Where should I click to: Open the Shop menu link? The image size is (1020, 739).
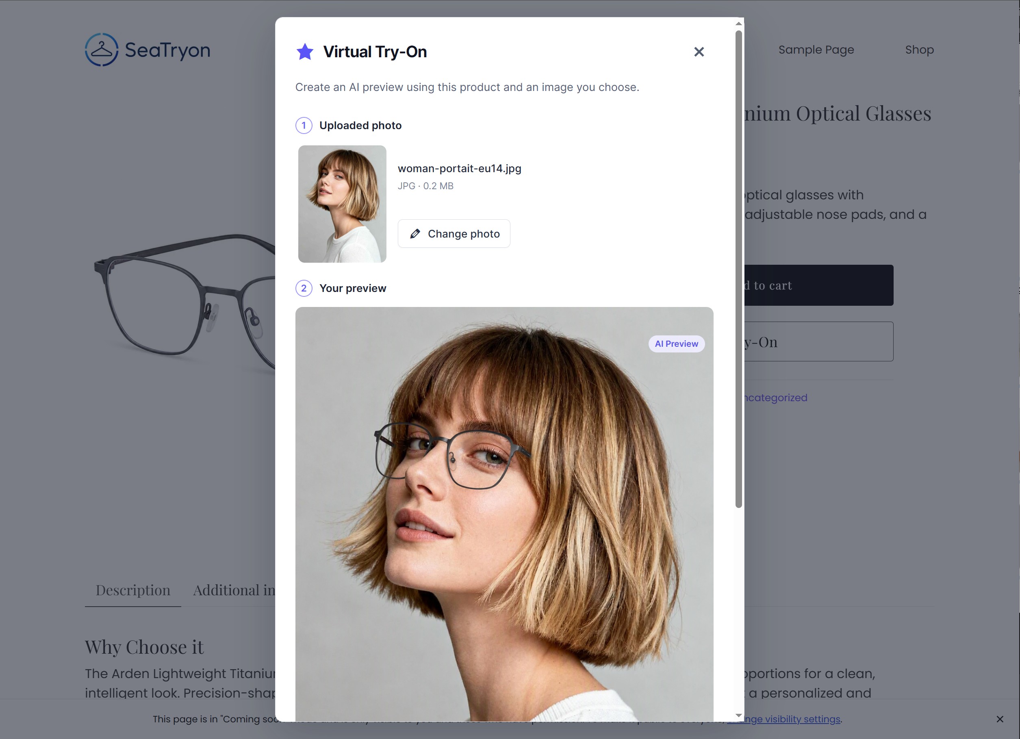(919, 50)
